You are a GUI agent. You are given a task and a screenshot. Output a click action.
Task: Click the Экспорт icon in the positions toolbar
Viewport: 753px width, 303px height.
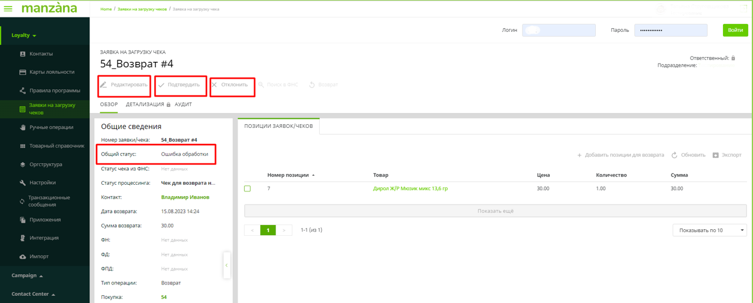[715, 155]
